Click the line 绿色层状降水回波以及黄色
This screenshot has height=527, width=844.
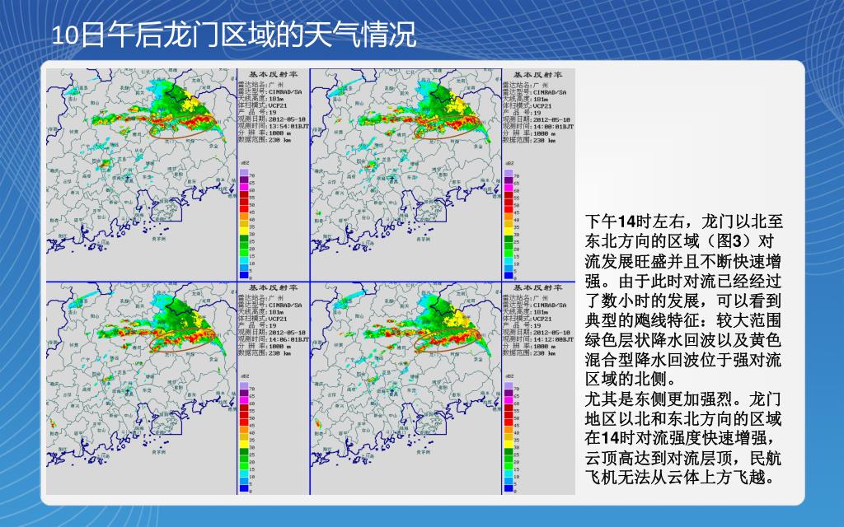click(x=683, y=340)
